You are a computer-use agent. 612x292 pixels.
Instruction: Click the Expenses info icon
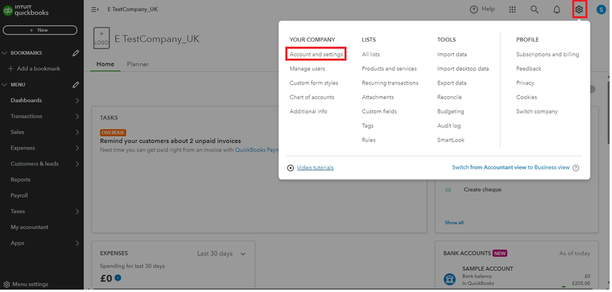[x=118, y=278]
